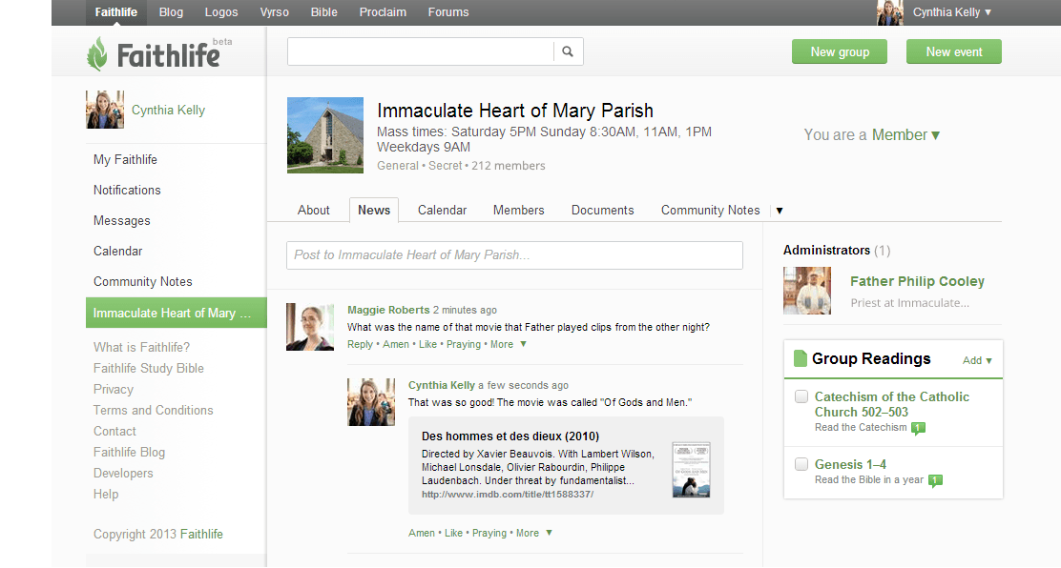Click the search magnifier icon
Viewport: 1061px width, 568px height.
tap(568, 51)
